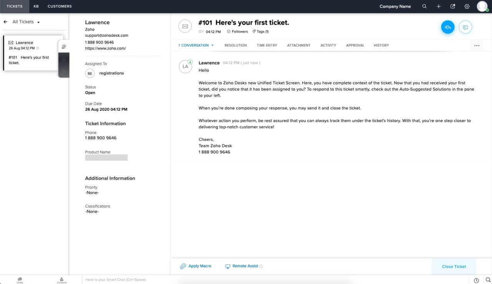Click the clock history icon at bottom right
Screen dimensions: 492x284
pos(476,281)
